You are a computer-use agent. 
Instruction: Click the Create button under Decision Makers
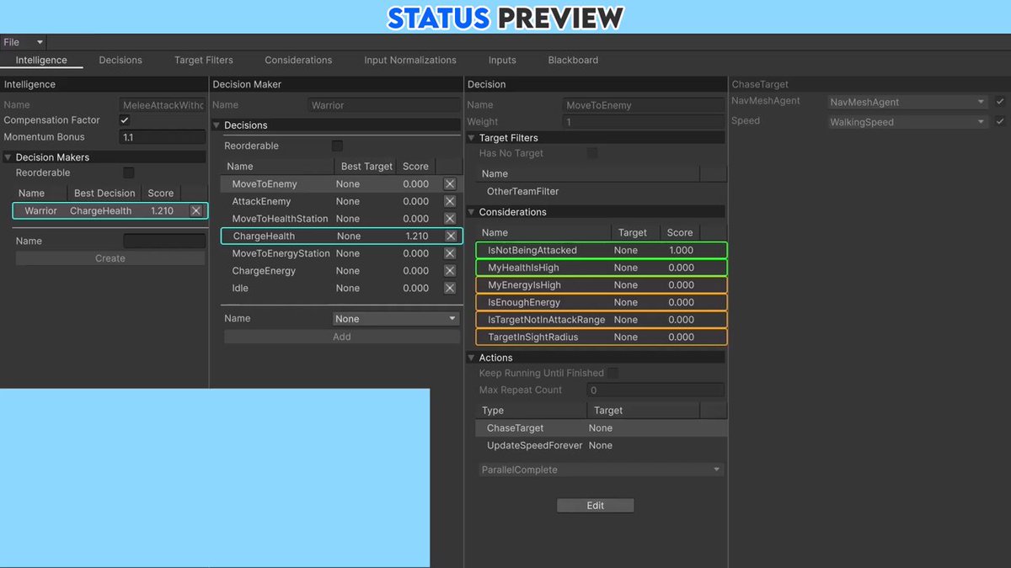pyautogui.click(x=110, y=258)
